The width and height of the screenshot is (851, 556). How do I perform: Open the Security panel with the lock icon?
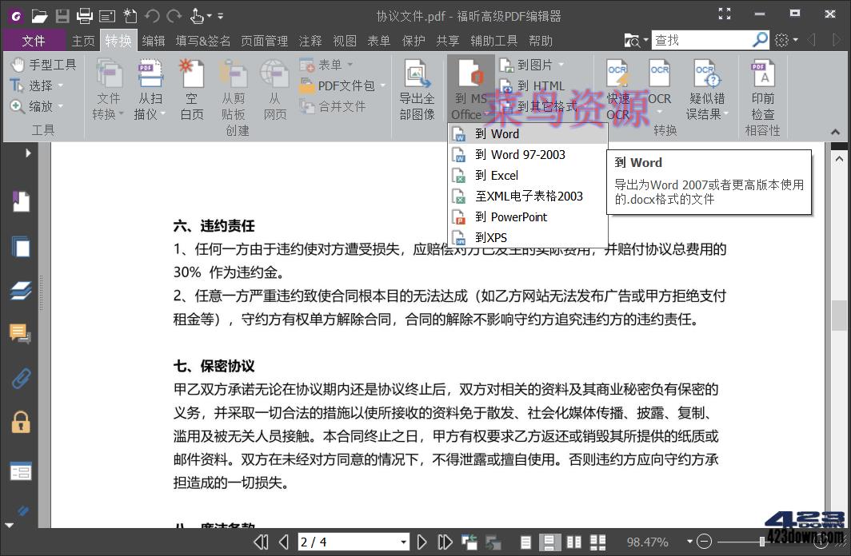click(20, 423)
